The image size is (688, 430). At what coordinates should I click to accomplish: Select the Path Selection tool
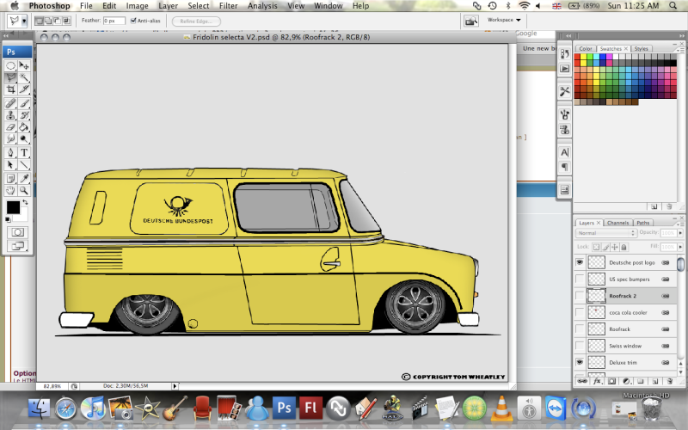(10, 165)
